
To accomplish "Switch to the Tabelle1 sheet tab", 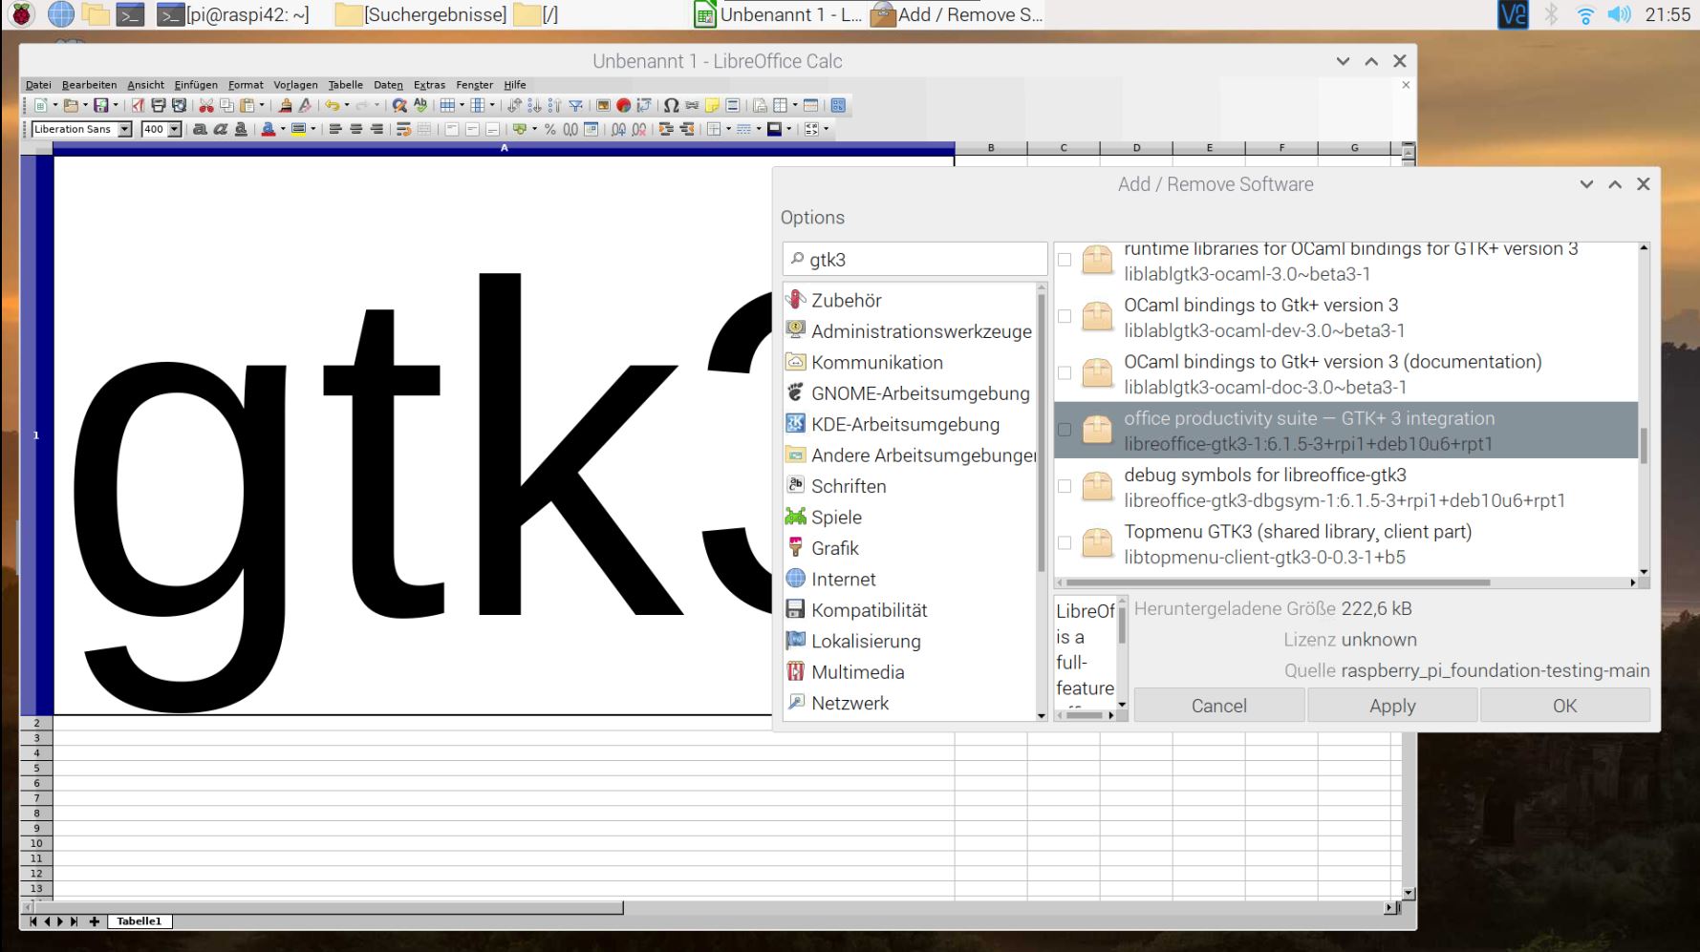I will [x=140, y=921].
